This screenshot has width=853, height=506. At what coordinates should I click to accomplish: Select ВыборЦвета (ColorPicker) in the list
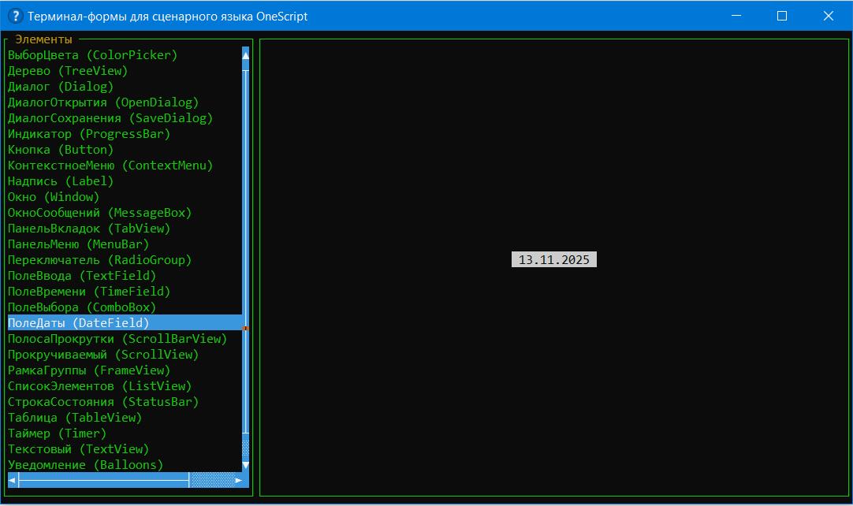coord(92,55)
